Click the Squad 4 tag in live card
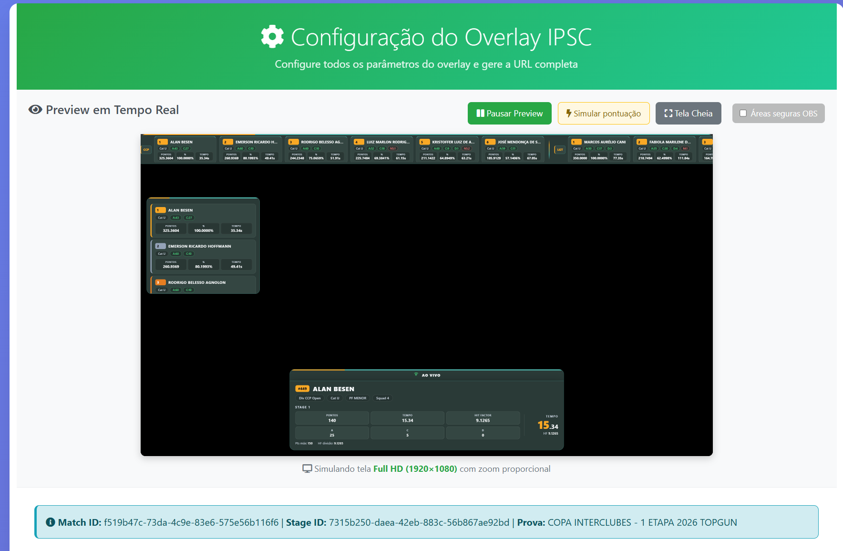843x551 pixels. tap(382, 398)
